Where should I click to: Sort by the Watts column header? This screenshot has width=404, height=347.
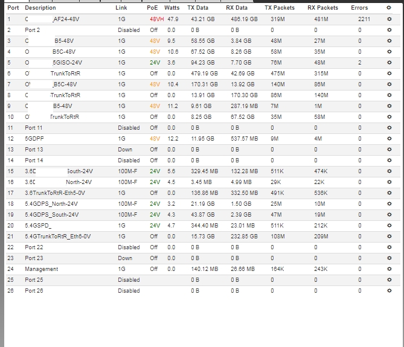point(172,8)
